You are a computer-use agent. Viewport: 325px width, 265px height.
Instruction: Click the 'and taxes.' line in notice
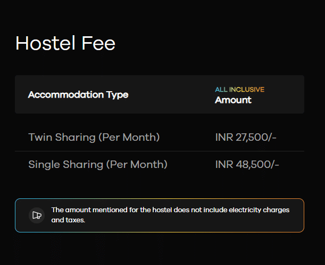click(x=68, y=220)
